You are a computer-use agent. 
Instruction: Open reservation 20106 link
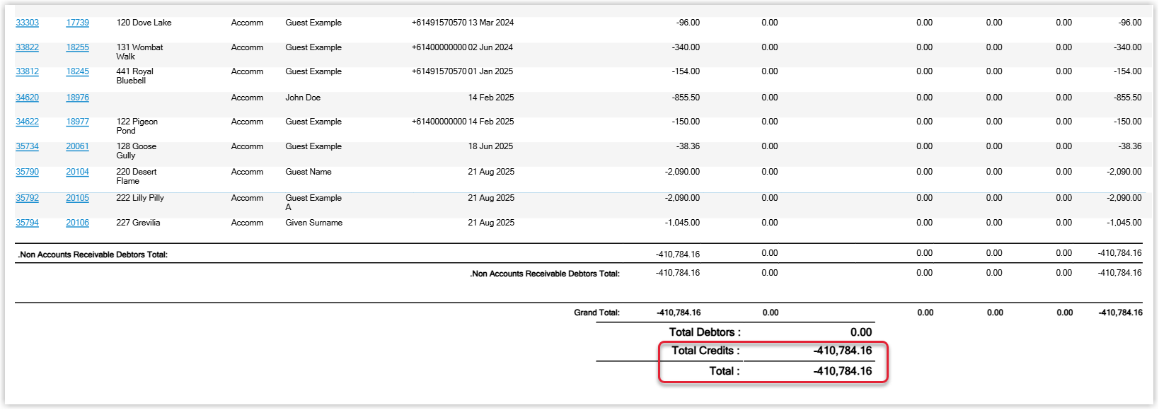77,223
